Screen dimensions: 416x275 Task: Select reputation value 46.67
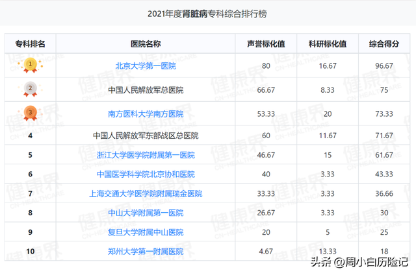(x=266, y=155)
